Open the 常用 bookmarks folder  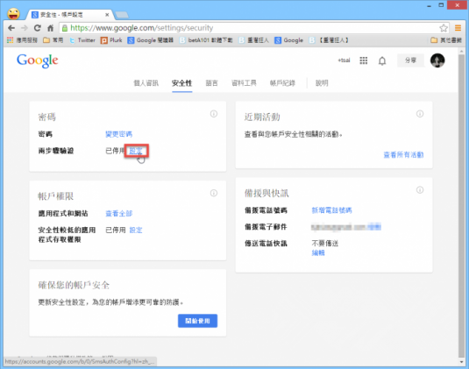click(x=53, y=40)
